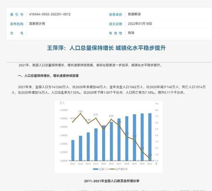Click the 136000 axis value
The image size is (212, 191).
64,135
